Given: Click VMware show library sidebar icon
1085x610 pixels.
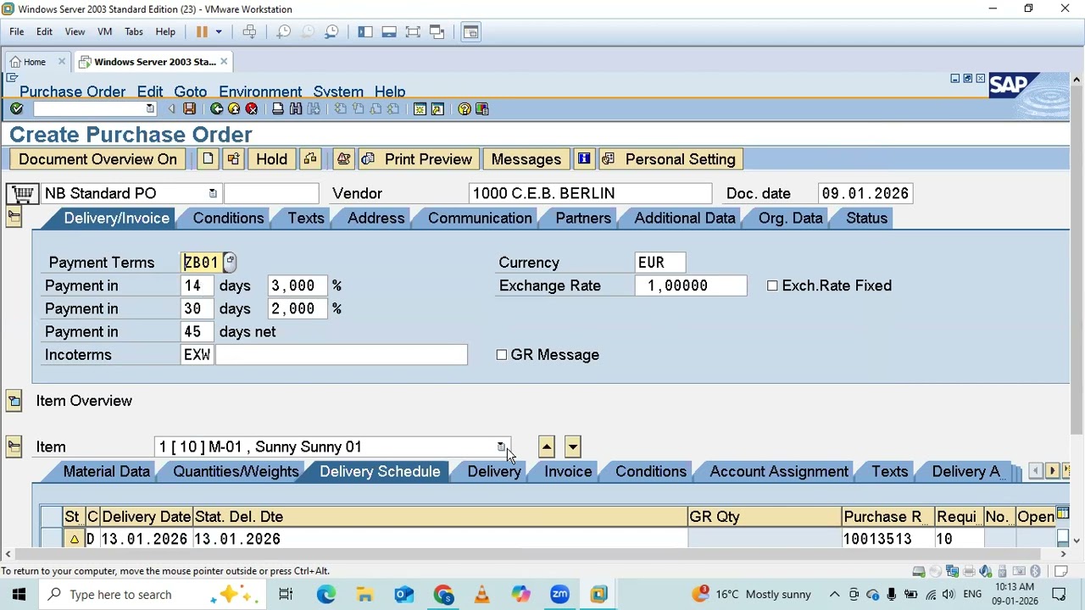Looking at the screenshot, I should tap(365, 32).
